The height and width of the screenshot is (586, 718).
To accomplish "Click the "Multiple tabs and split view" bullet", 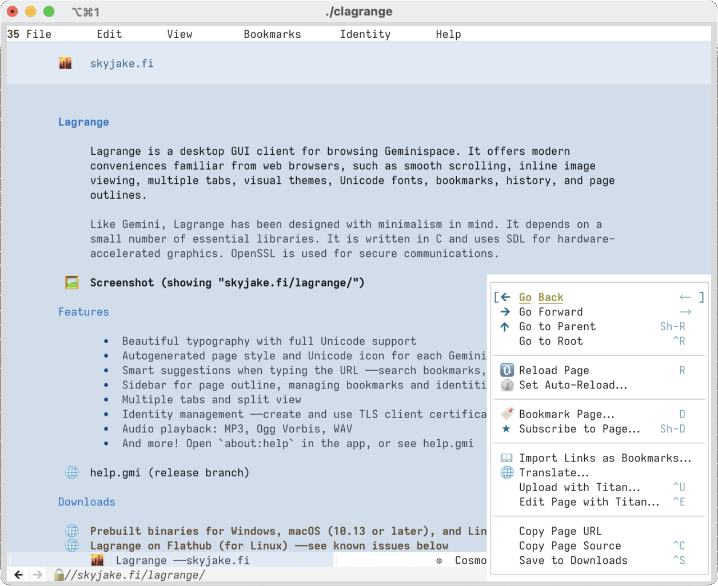I will click(x=212, y=399).
